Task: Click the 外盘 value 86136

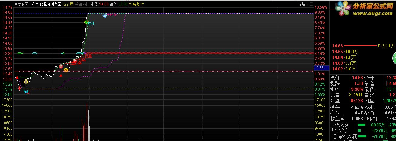Action: point(356,101)
